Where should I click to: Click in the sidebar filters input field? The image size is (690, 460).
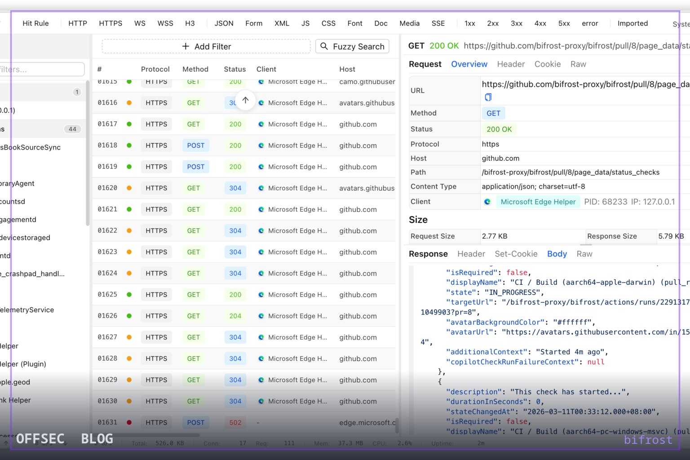[41, 69]
